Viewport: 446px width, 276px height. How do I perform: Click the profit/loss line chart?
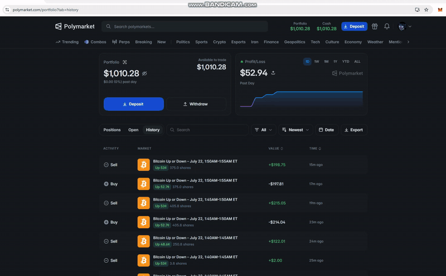pyautogui.click(x=302, y=99)
